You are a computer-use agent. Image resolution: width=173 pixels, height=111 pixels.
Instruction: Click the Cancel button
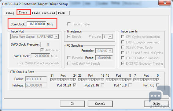100,104
